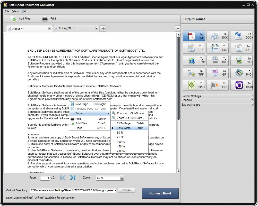Close the EULA_EN.rtf tab

click(97, 29)
